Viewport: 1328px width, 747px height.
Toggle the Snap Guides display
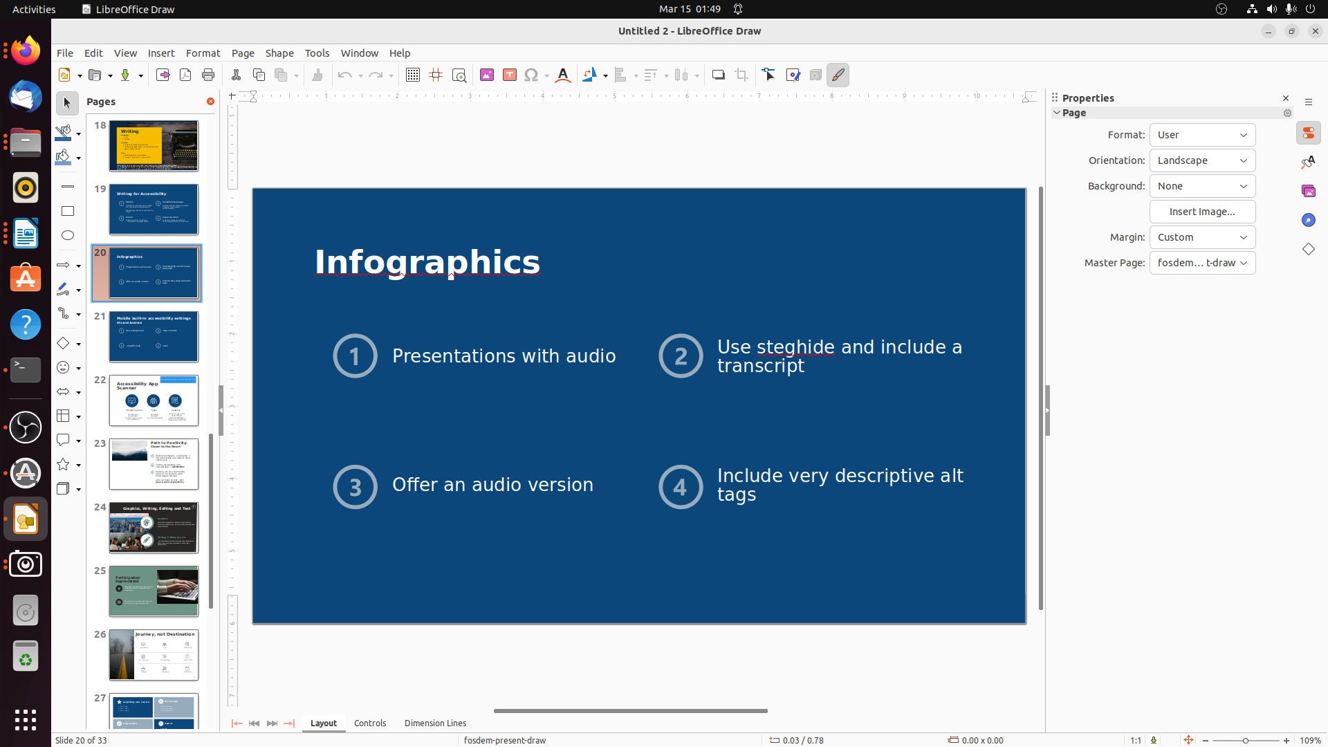point(436,75)
